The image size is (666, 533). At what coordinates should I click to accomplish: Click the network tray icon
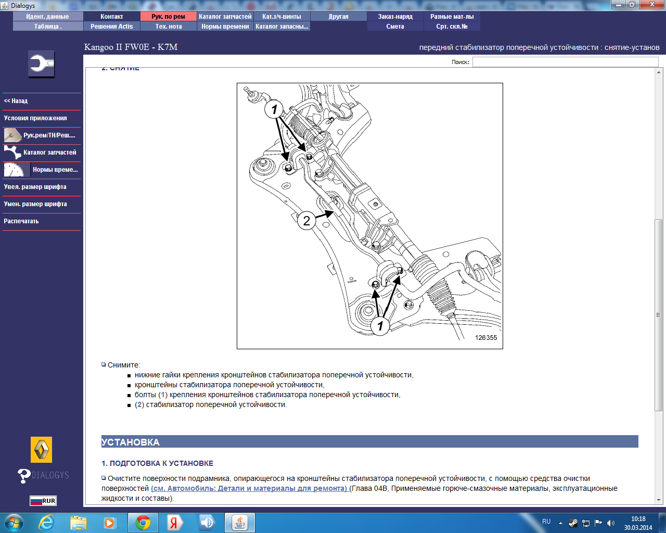coord(586,523)
